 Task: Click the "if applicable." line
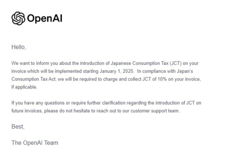24,87
